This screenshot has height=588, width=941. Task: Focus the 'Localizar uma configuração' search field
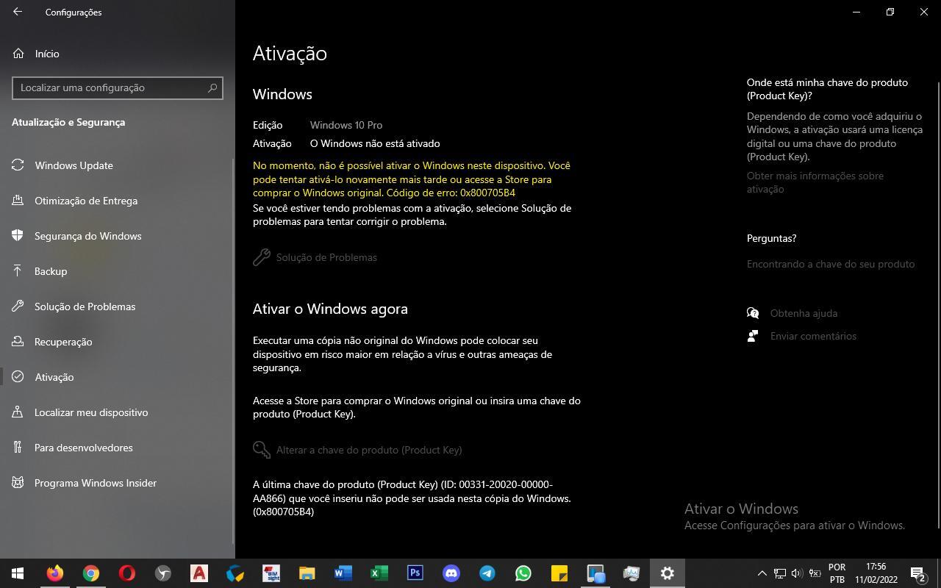pyautogui.click(x=118, y=87)
